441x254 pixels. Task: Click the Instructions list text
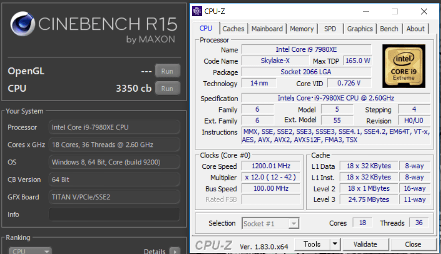(x=336, y=135)
